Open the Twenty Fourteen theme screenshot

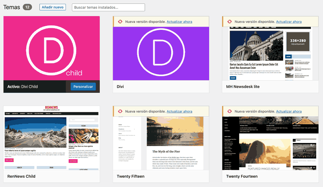270,143
